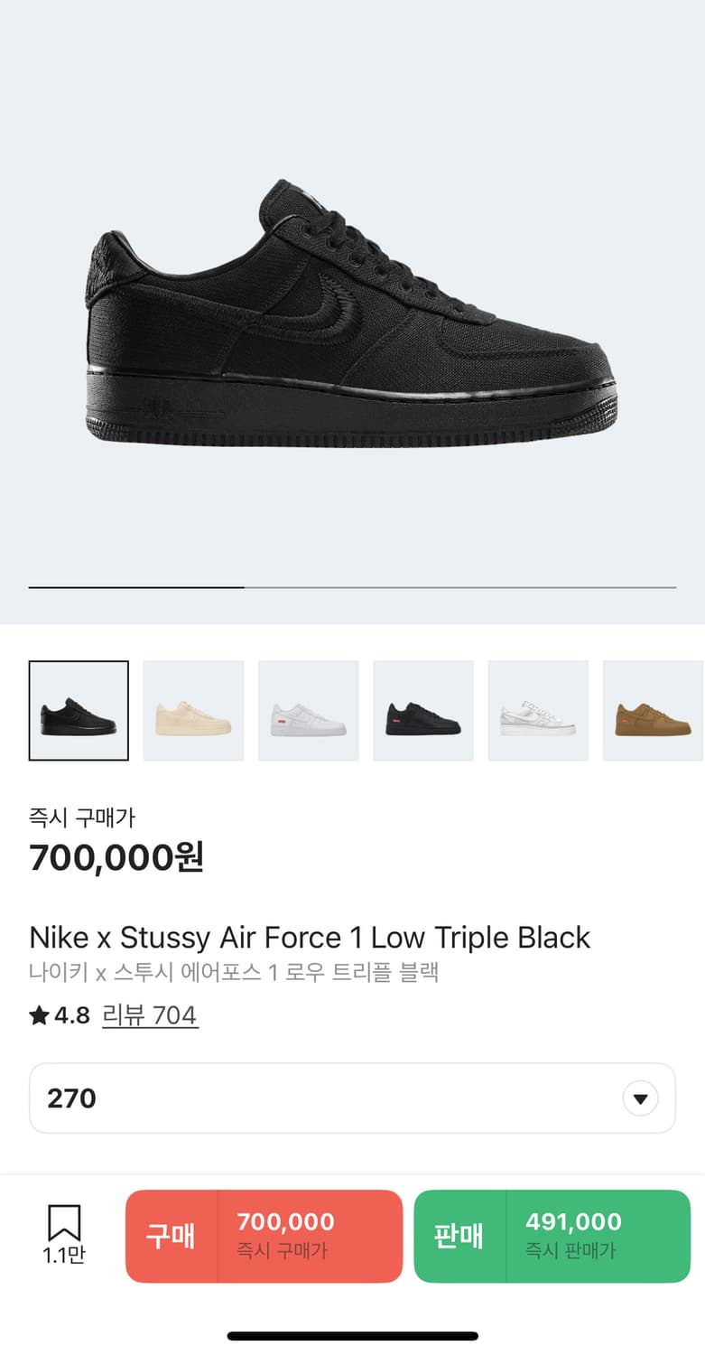Select the white Supreme shoe thumbnail
The image size is (705, 1355).
[x=309, y=711]
